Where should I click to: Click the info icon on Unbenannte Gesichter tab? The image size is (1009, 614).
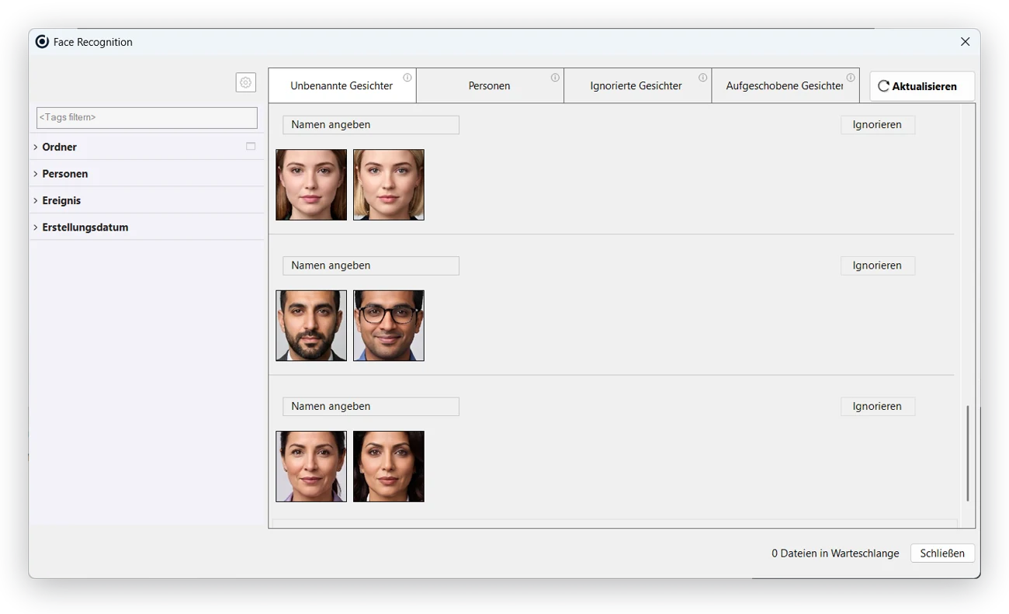(x=407, y=78)
